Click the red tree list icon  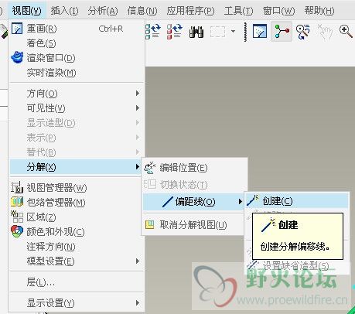pos(175,32)
